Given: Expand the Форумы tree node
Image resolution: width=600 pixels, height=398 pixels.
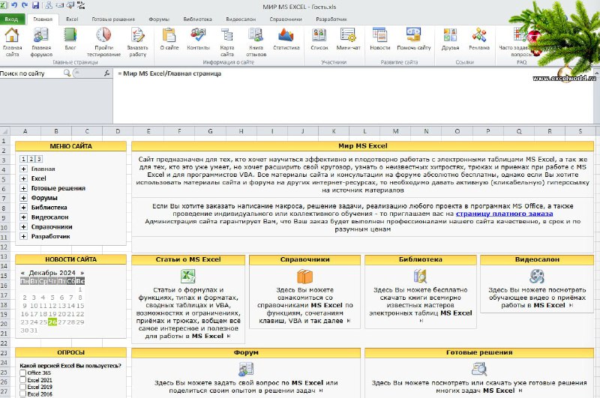Looking at the screenshot, I should click(x=24, y=198).
